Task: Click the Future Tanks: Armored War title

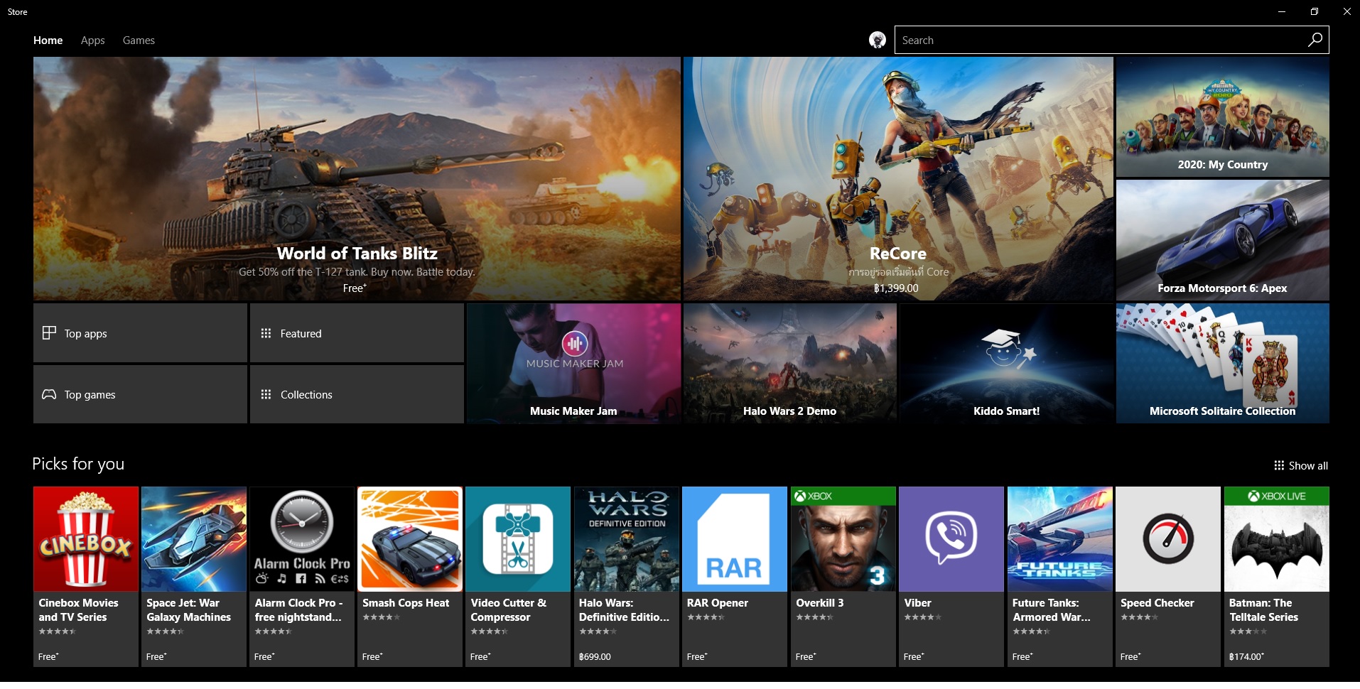Action: click(x=1051, y=609)
